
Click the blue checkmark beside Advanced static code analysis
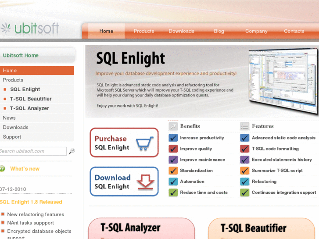[244, 138]
